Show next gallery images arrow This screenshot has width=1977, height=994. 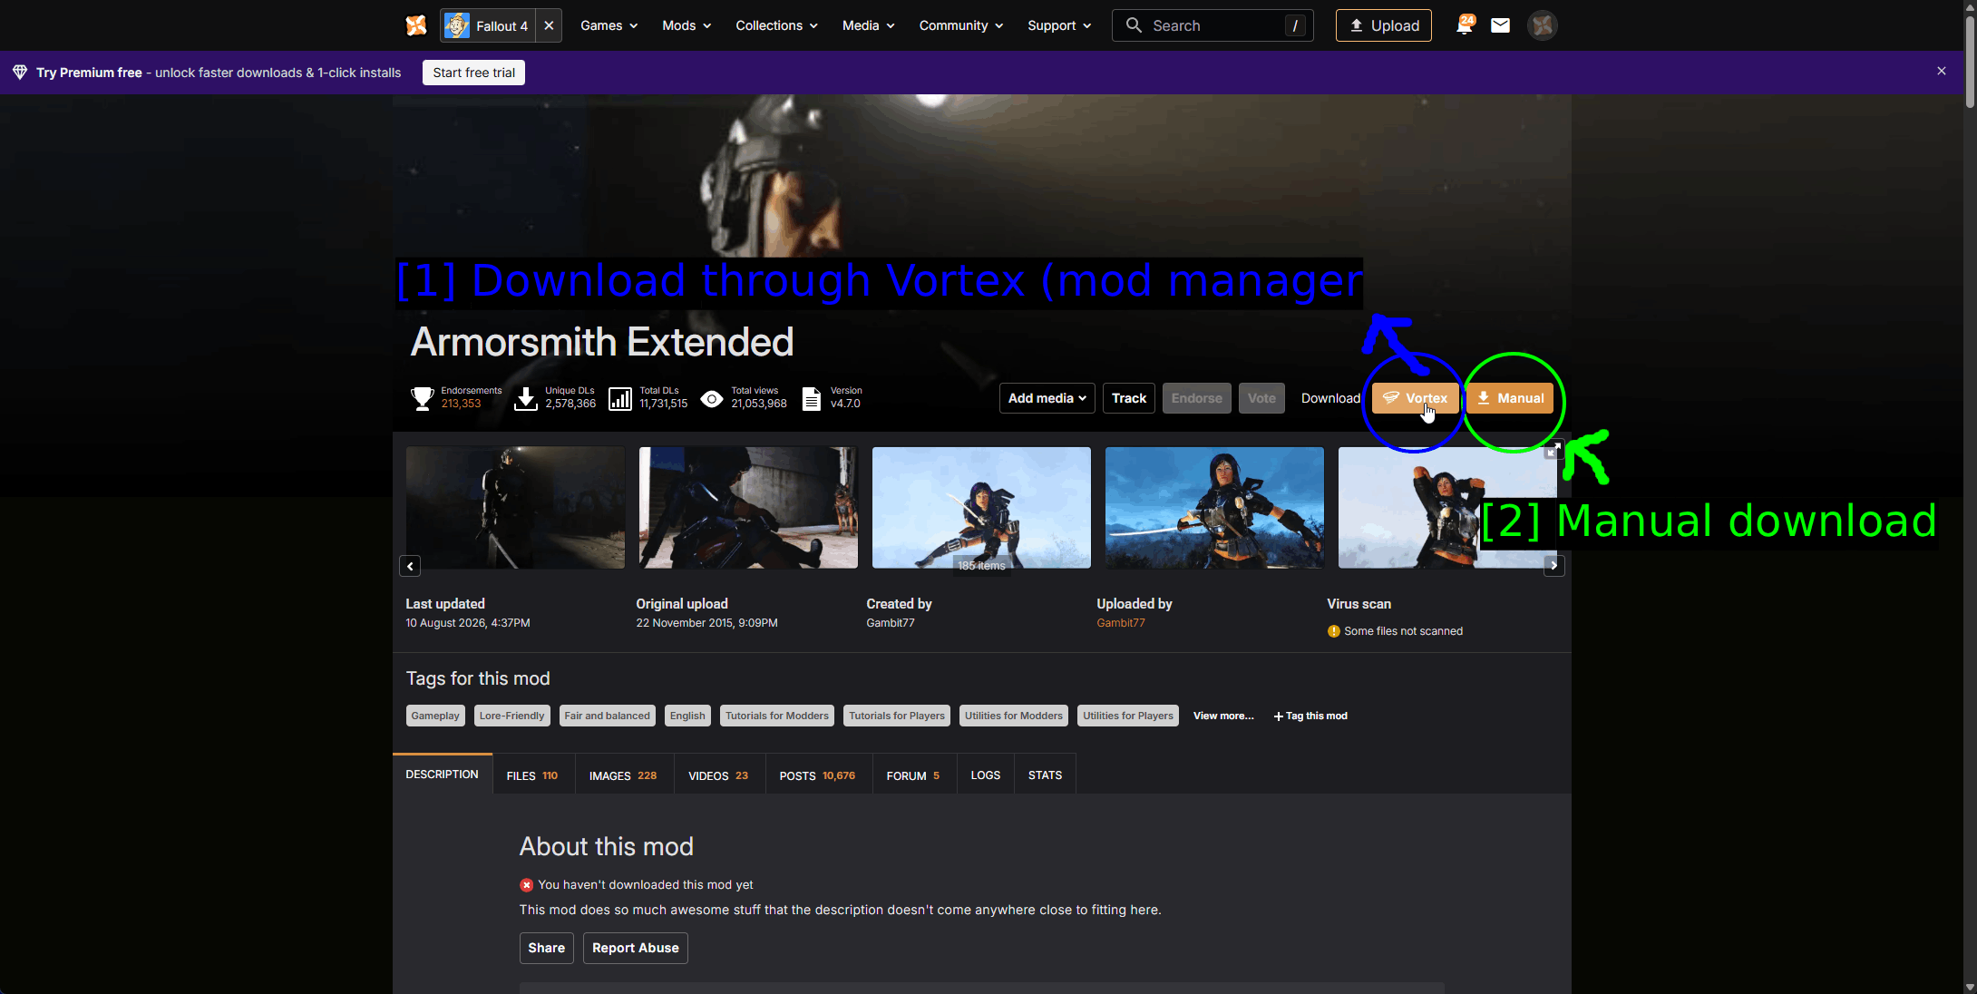point(1553,565)
